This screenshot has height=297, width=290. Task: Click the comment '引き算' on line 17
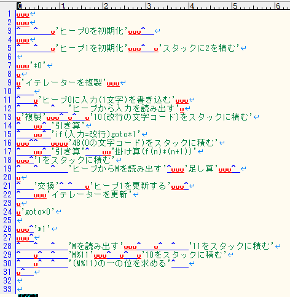68,152
